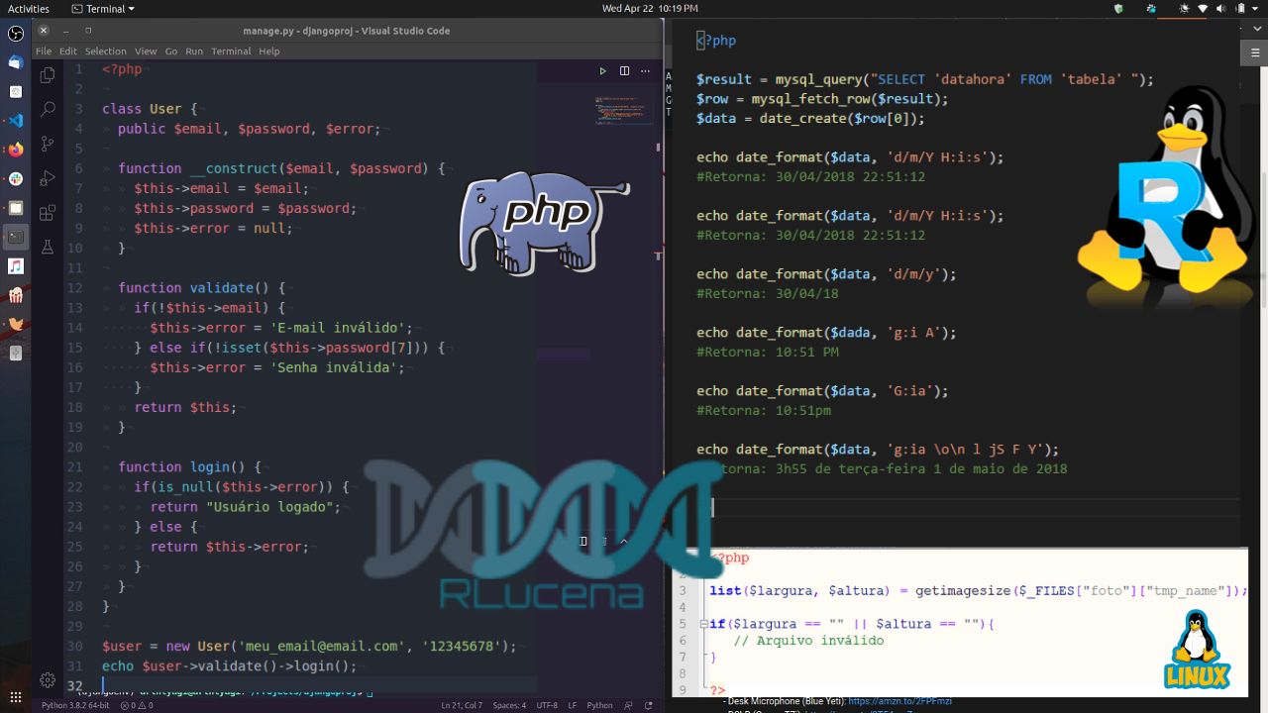Click the Wi-Fi icon in top bar
This screenshot has height=713, width=1268.
click(x=1204, y=9)
